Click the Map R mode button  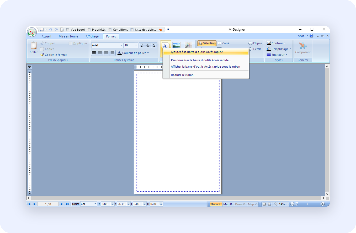tap(228, 204)
